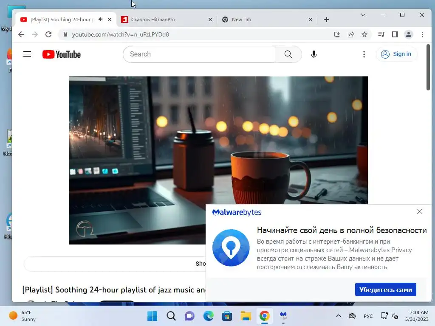The image size is (435, 326).
Task: Share this page via the share icon
Action: tap(351, 34)
